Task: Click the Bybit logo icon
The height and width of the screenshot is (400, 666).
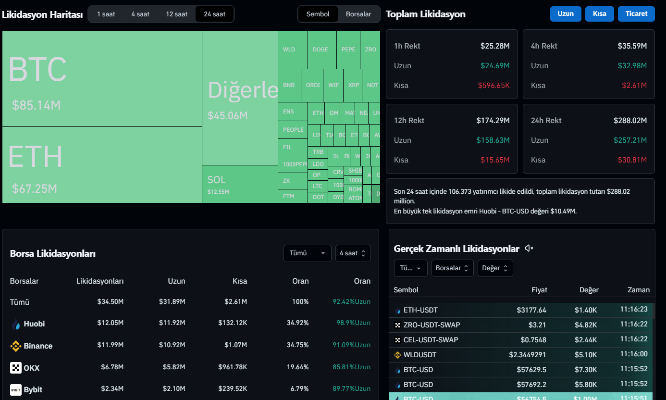Action: tap(16, 389)
